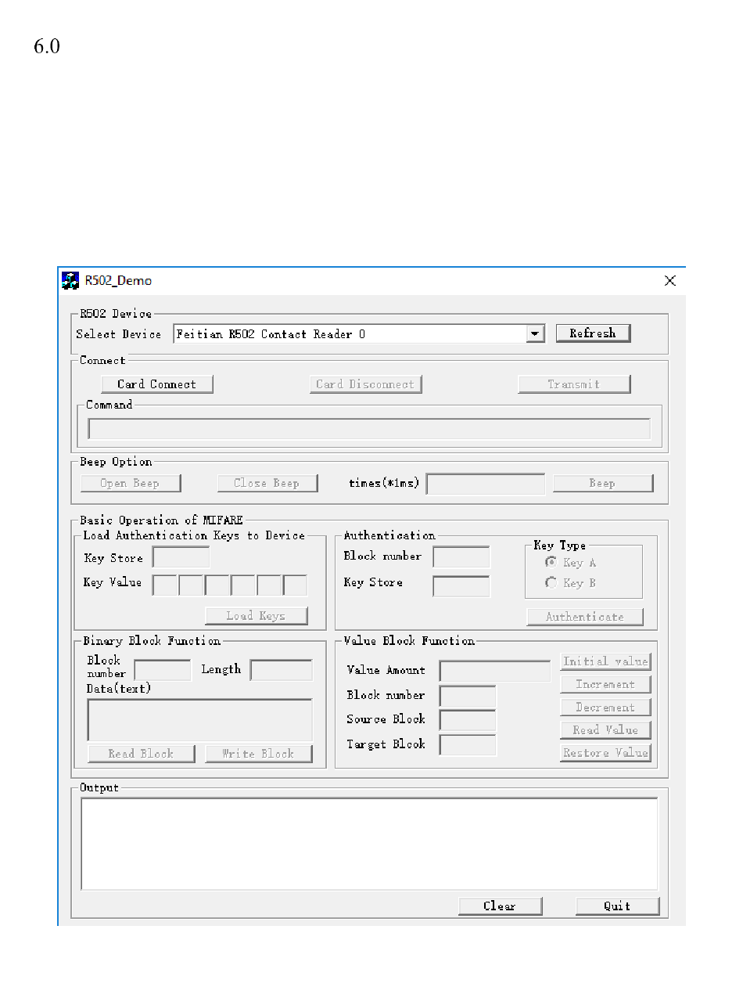Click the Card Connect button
This screenshot has height=1005, width=743.
point(157,384)
